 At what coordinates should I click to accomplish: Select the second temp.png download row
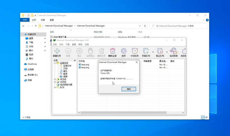pyautogui.click(x=85, y=67)
